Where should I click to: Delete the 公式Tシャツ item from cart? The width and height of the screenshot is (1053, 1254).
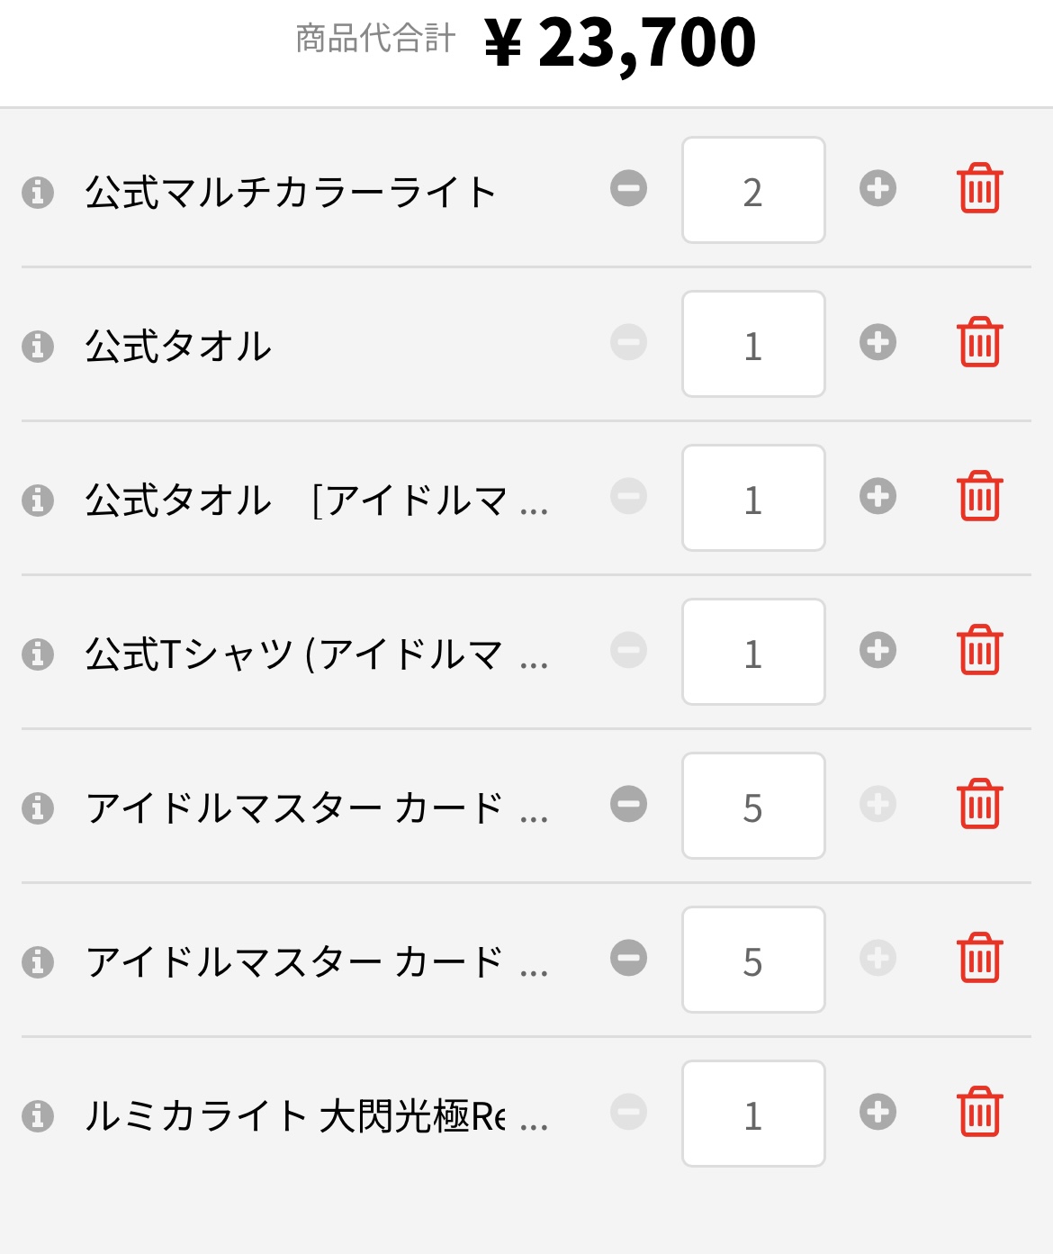click(979, 651)
